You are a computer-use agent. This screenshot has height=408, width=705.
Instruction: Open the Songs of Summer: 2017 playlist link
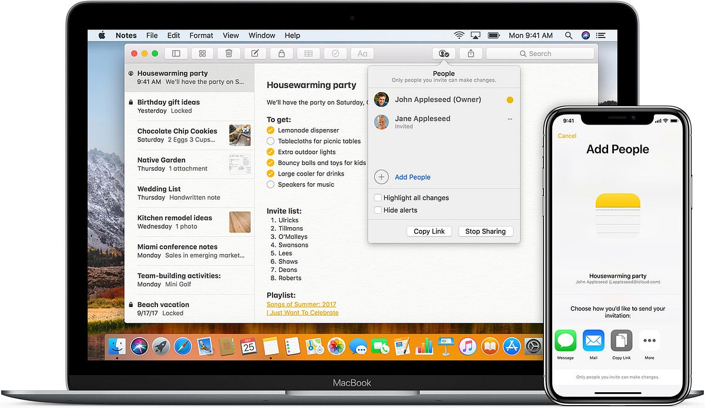301,304
